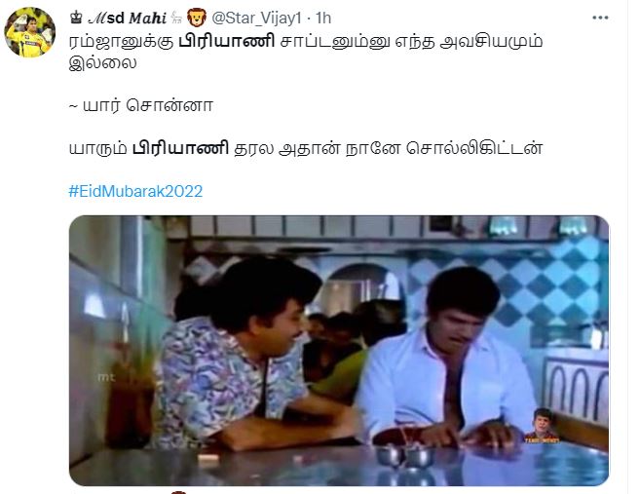Click the word இல்லை in the tweet
Screen dimensions: 640x494
click(102, 63)
